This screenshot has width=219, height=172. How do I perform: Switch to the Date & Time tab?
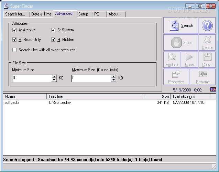pos(41,14)
